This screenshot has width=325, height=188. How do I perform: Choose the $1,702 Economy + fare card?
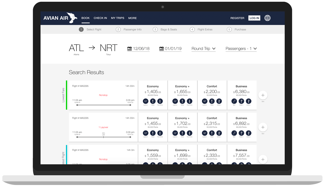pos(182,127)
